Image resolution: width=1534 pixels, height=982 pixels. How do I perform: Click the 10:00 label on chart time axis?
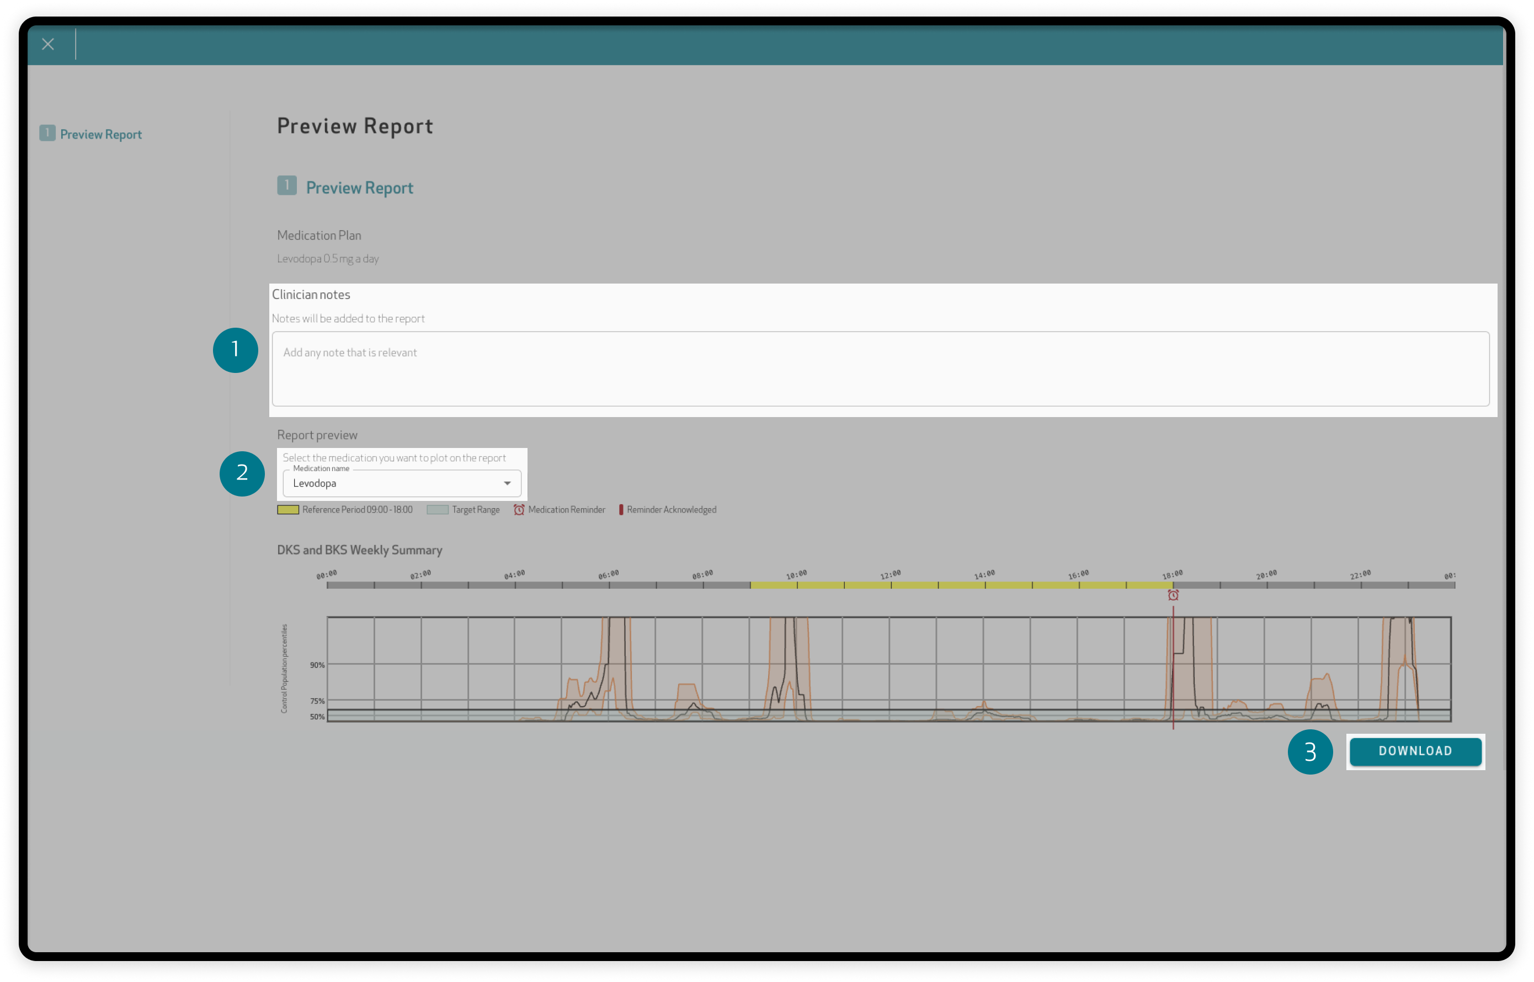click(797, 574)
